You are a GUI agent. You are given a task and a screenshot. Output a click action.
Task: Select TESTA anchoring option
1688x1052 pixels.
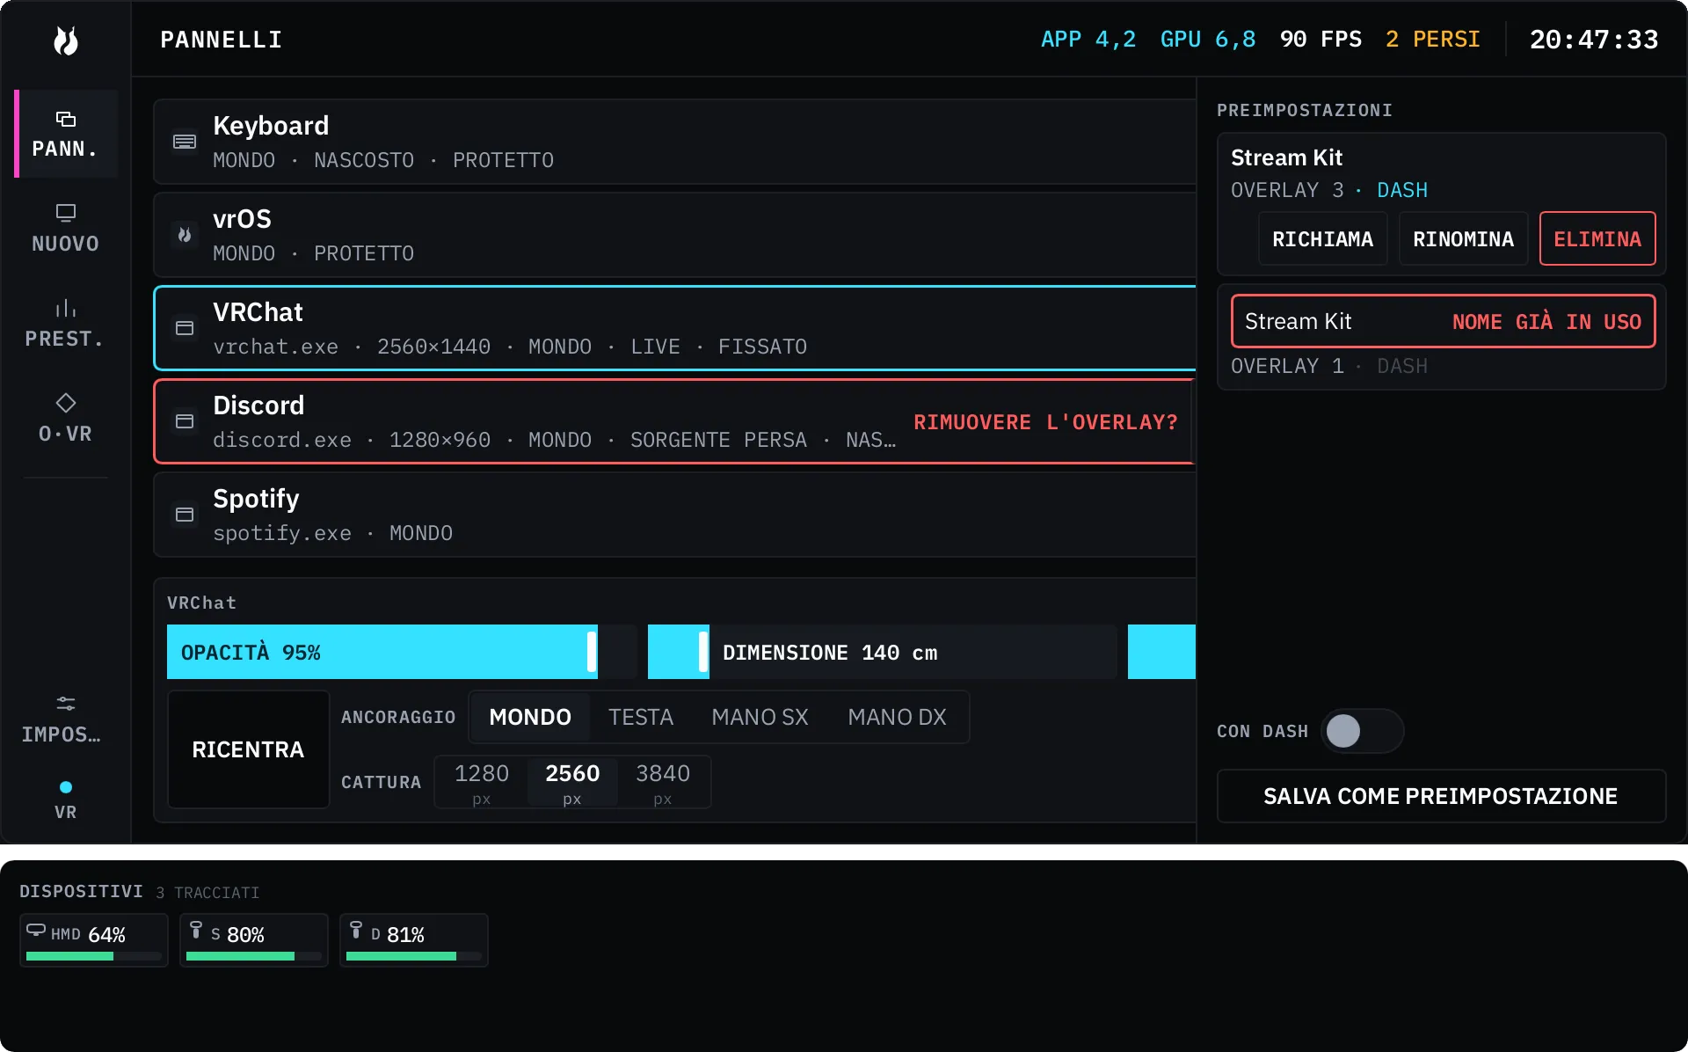click(x=641, y=717)
